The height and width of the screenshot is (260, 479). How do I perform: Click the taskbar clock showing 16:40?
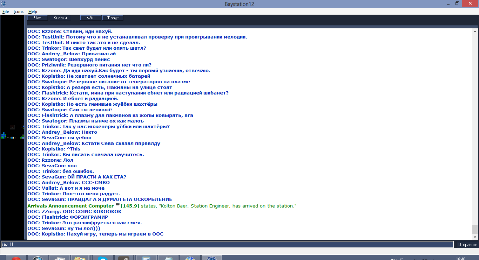461,259
